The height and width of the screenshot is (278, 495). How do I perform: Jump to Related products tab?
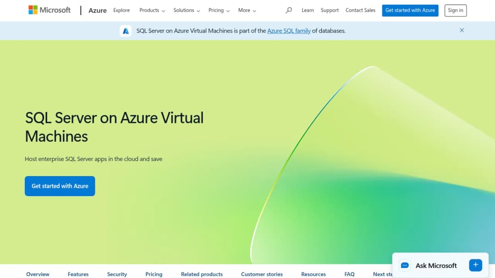[202, 274]
